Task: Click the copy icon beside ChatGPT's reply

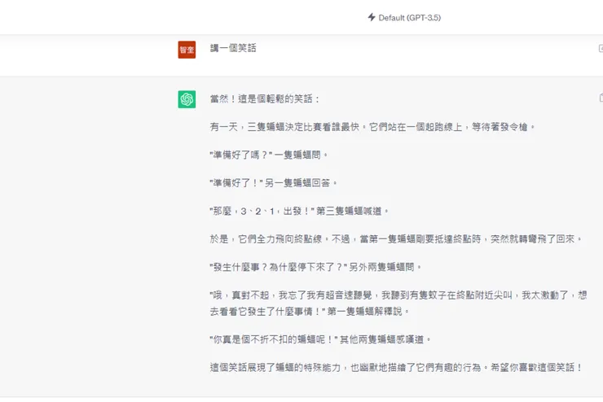Action: 601,98
